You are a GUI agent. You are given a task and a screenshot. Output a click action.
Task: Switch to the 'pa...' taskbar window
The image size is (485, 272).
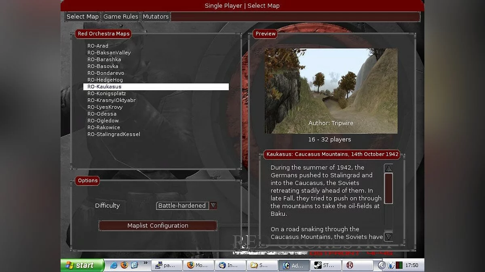pyautogui.click(x=167, y=265)
